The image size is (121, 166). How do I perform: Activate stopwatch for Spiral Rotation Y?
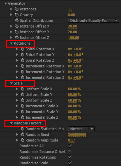coord(22,55)
